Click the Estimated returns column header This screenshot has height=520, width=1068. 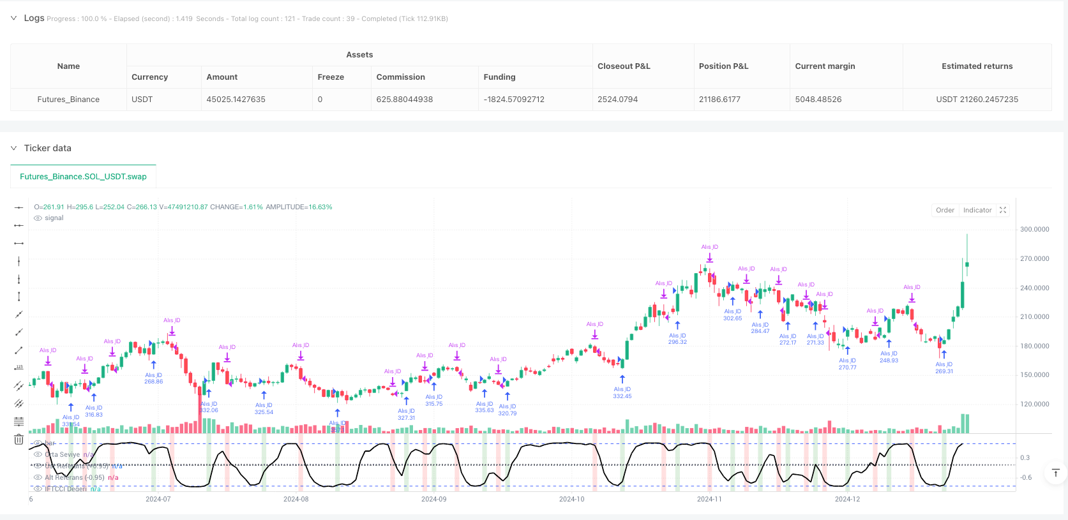point(977,66)
